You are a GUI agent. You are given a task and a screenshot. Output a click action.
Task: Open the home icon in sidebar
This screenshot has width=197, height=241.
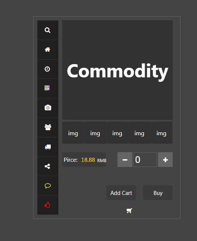48,49
